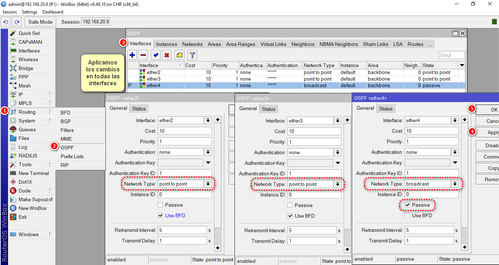Click the red minus remove icon
The width and height of the screenshot is (499, 265).
[143, 55]
